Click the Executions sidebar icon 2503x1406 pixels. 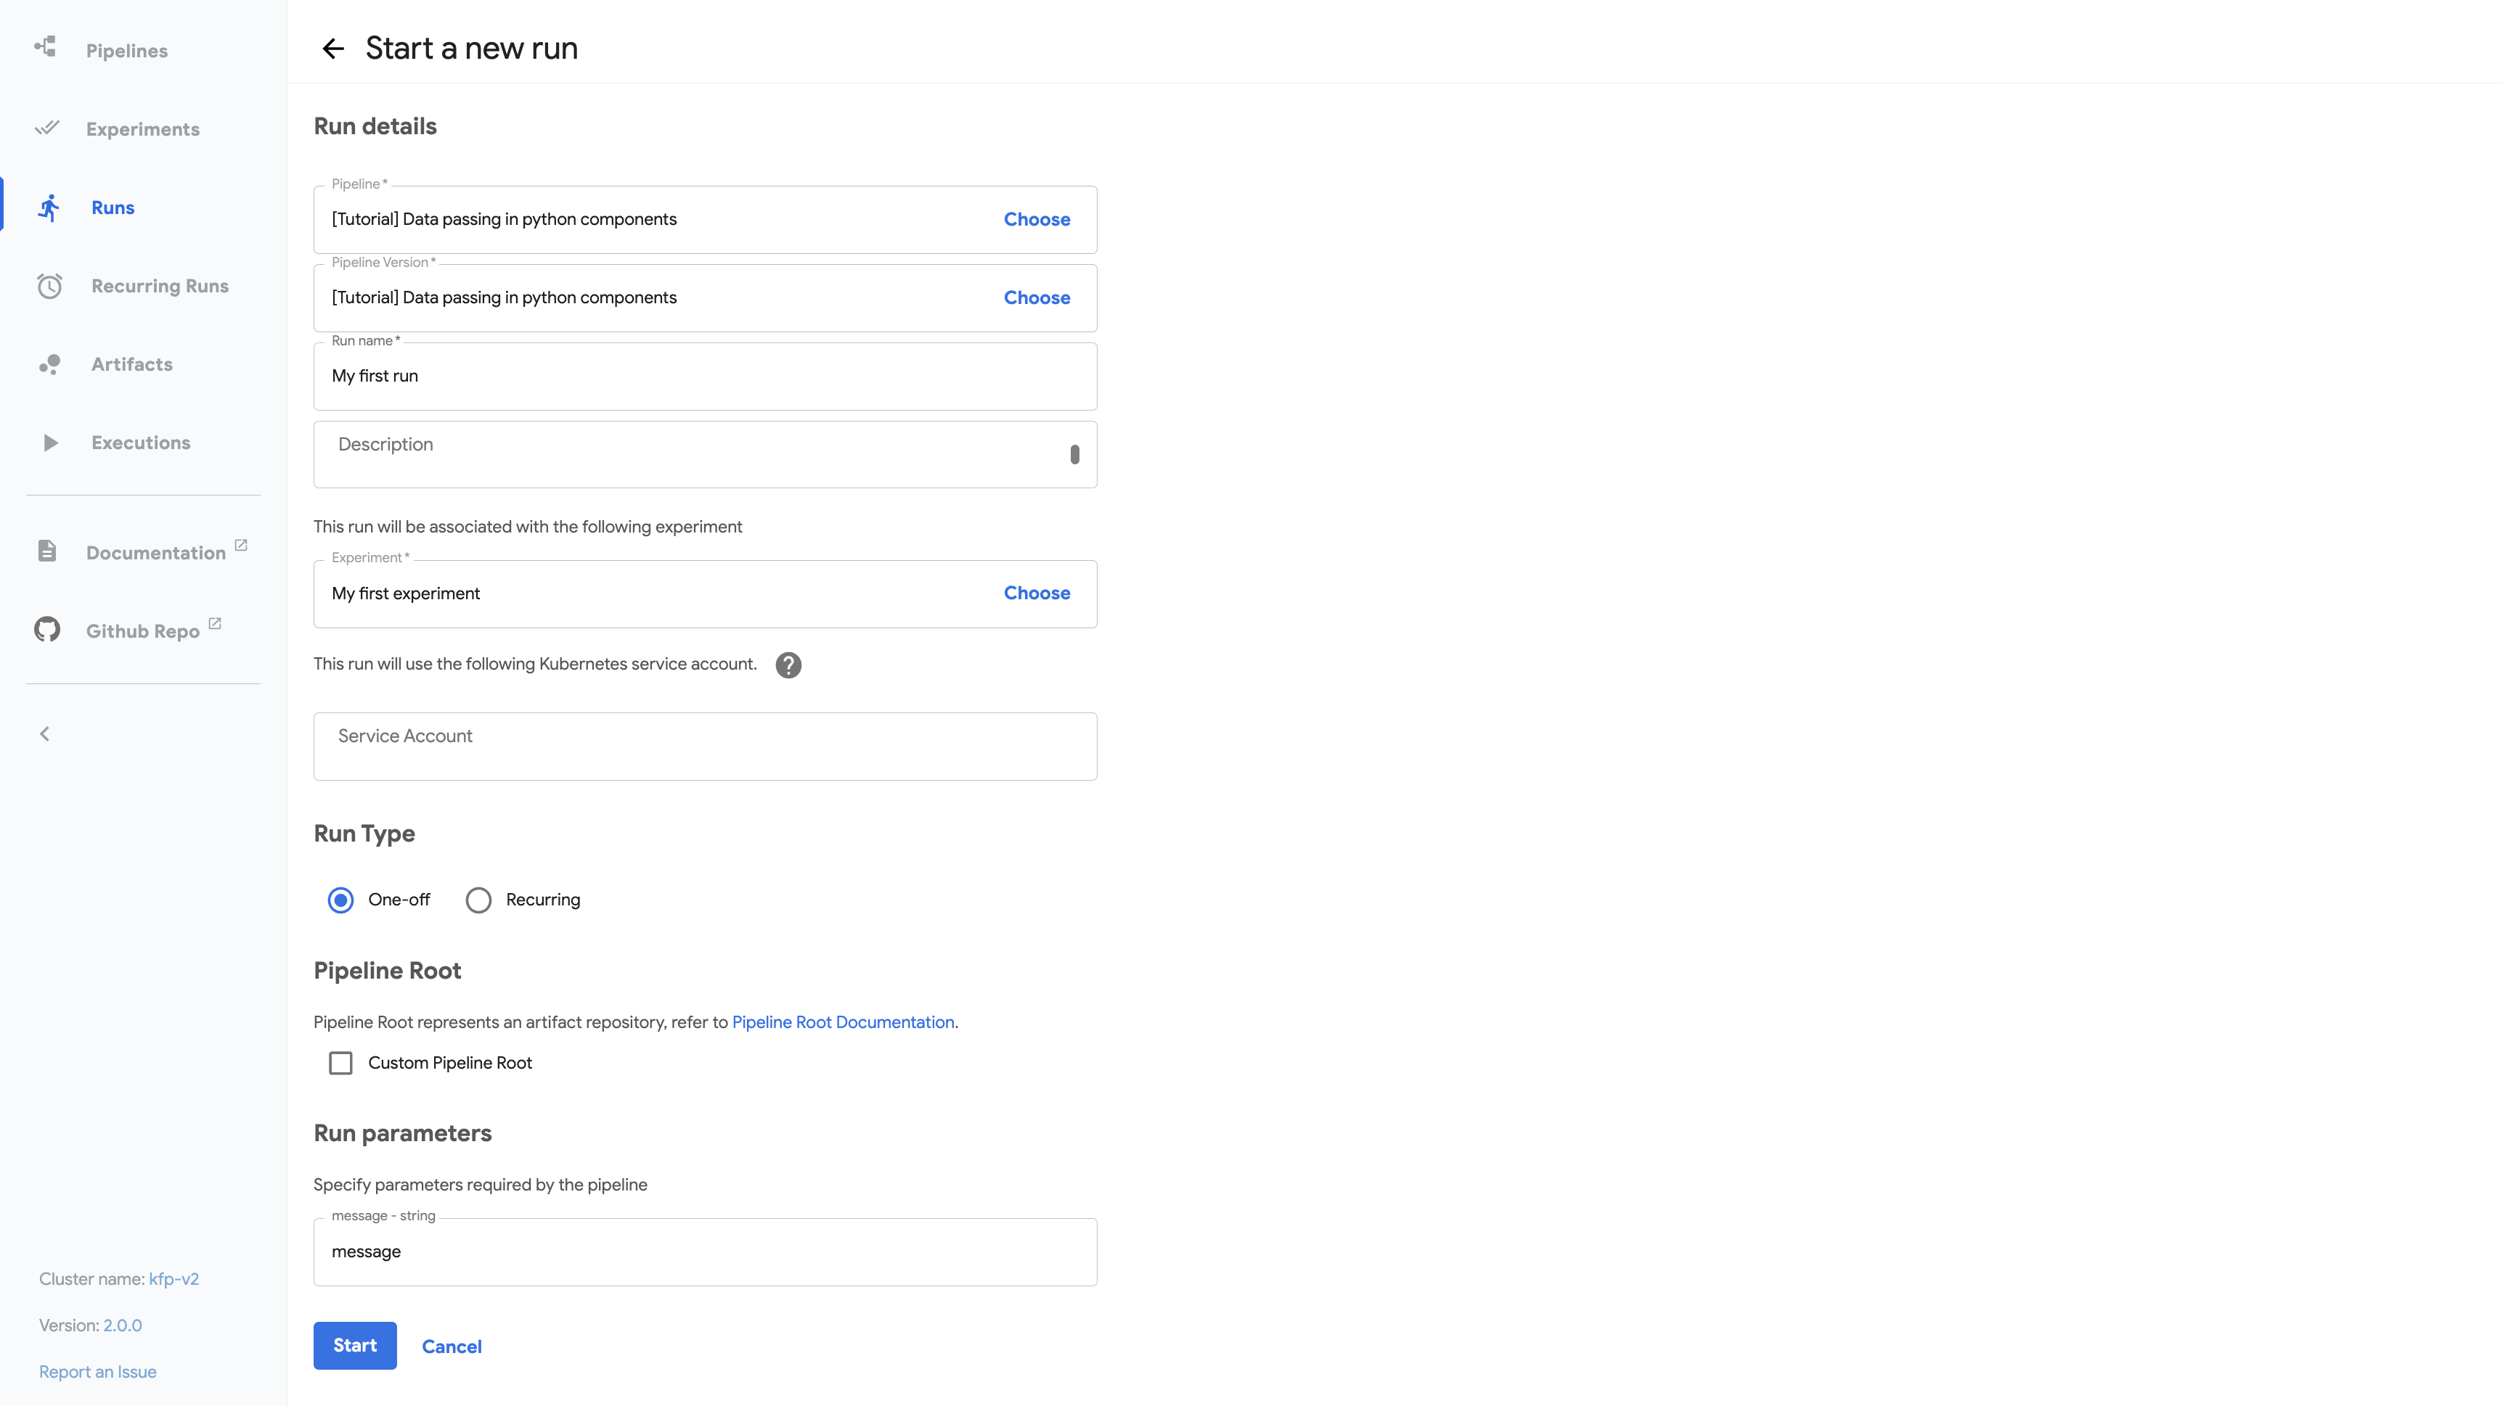[48, 443]
